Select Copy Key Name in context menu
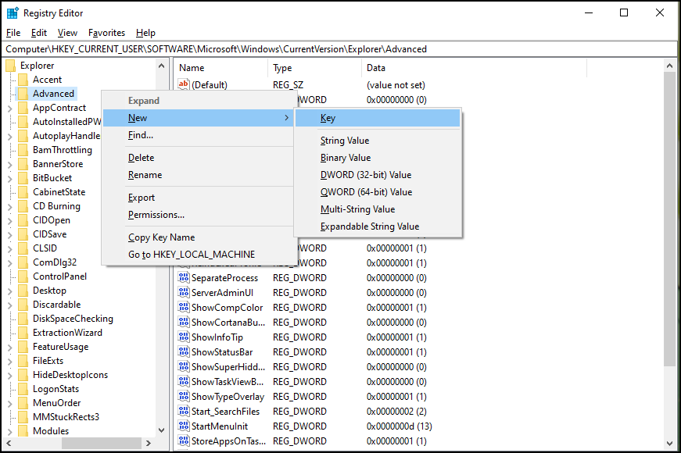The width and height of the screenshot is (681, 453). [x=198, y=237]
